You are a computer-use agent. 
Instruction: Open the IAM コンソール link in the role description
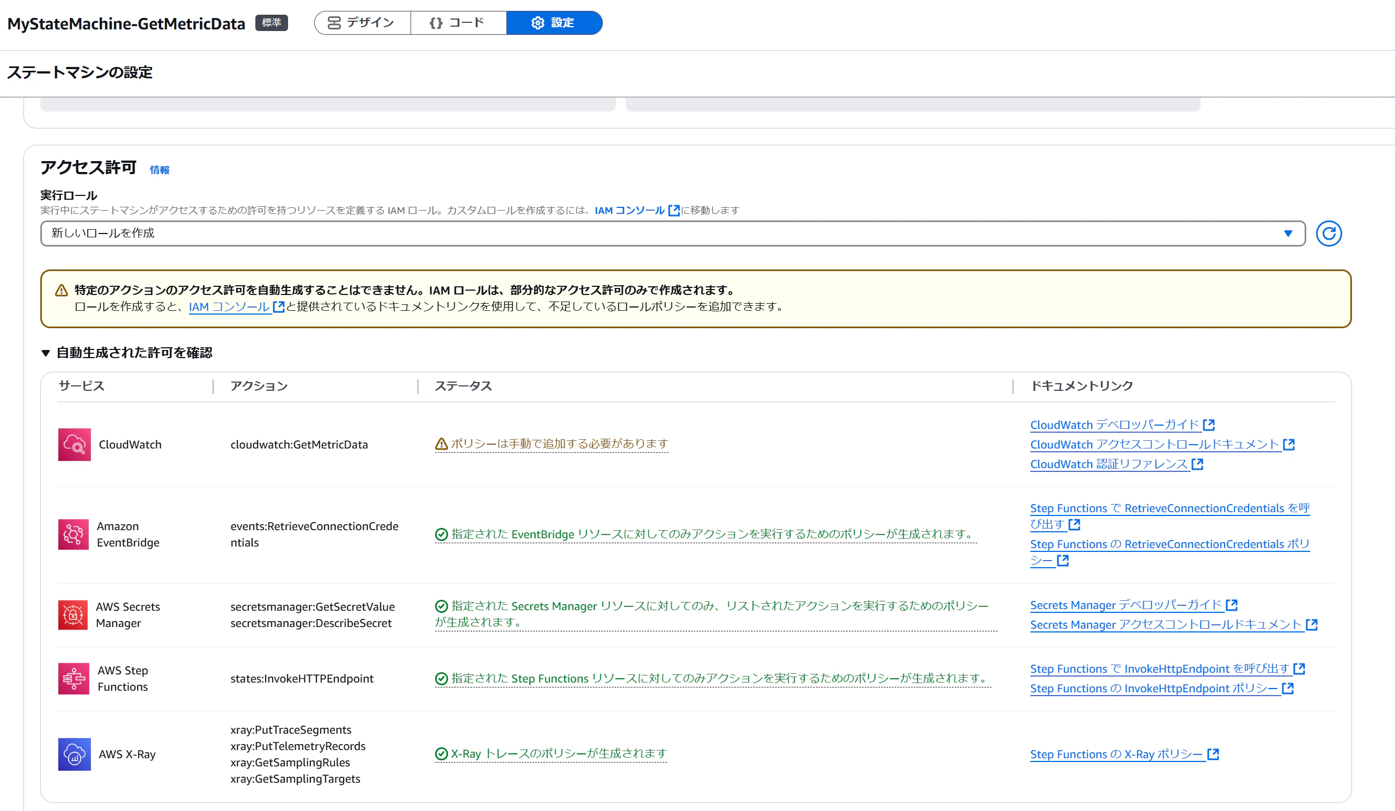click(x=629, y=210)
